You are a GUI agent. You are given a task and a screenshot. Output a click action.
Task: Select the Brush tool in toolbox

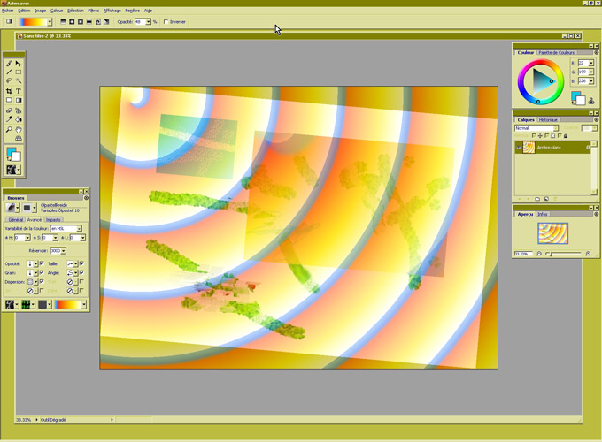[x=9, y=64]
